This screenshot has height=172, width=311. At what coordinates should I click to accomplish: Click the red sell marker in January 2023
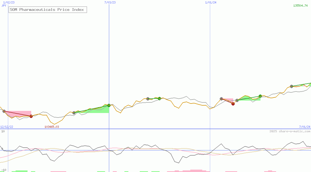31,116
